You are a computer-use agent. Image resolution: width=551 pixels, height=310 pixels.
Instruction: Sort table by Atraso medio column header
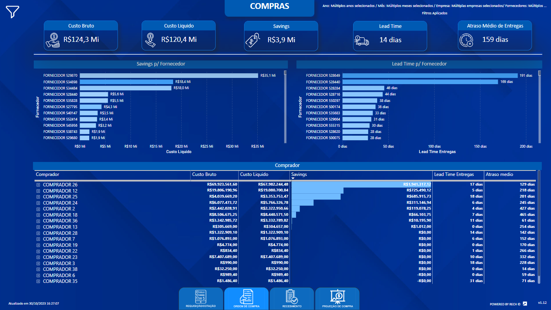(510, 175)
